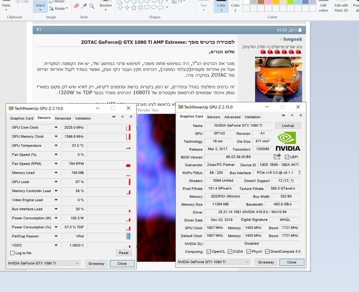The image size is (359, 292).
Task: Switch to Validation tab in Sensors window
Action: [x=83, y=118]
